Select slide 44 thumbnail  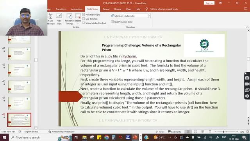tap(19, 54)
